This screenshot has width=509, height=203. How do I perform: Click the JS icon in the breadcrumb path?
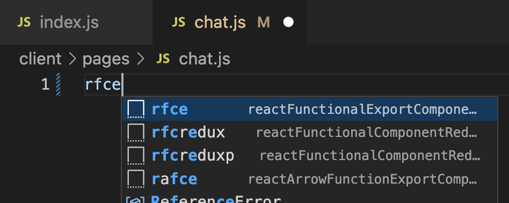tap(163, 59)
